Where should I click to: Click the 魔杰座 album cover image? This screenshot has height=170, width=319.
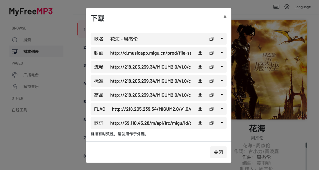(x=269, y=70)
